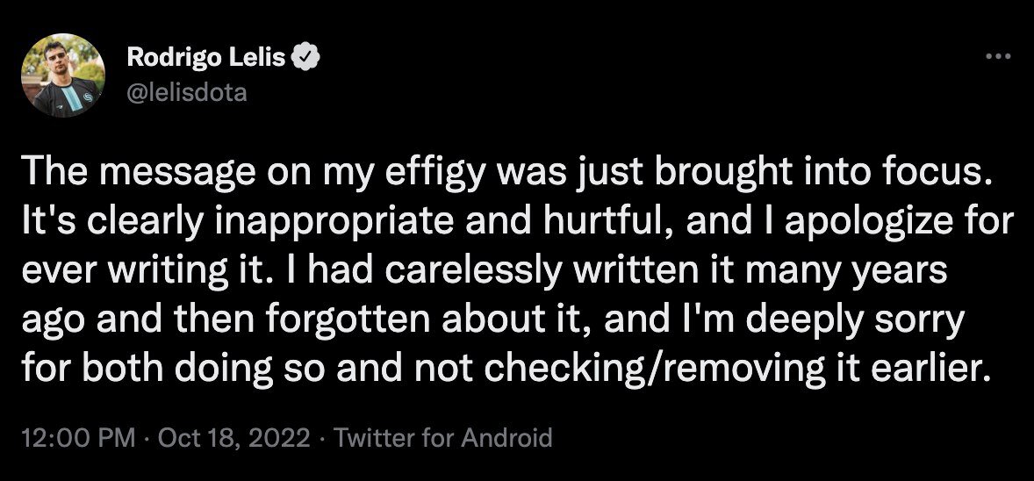Open the more options three-dot menu
Screen dimensions: 1034x481
[993, 58]
